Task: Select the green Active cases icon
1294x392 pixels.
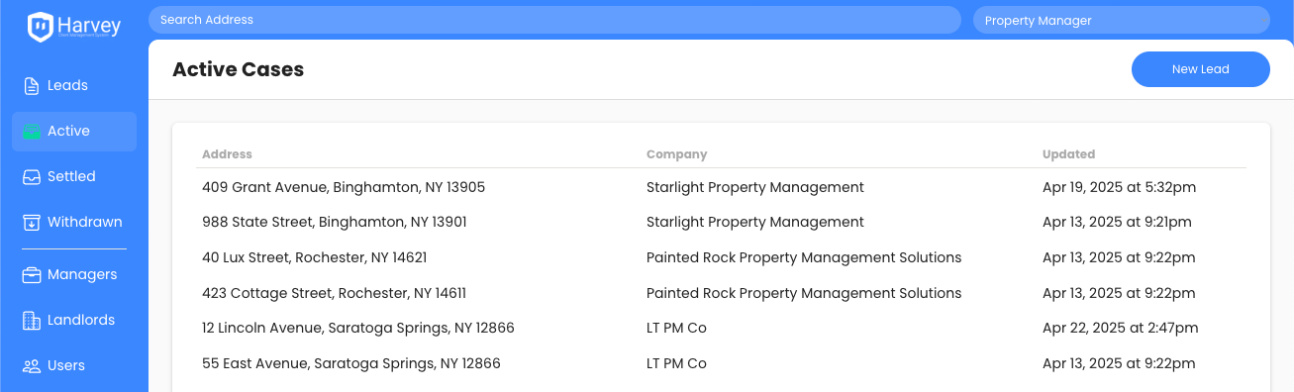Action: pos(32,132)
